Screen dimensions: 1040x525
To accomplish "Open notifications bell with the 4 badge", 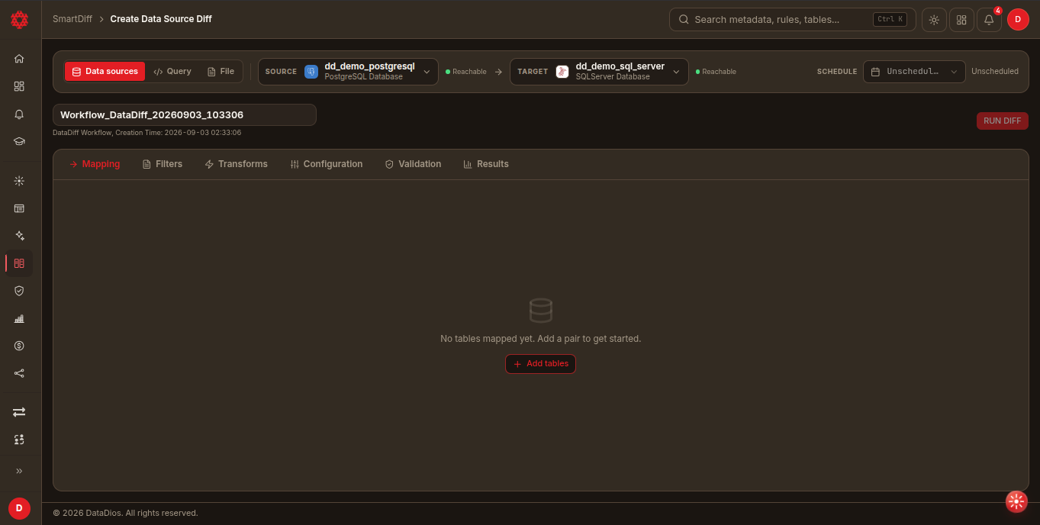I will [990, 20].
